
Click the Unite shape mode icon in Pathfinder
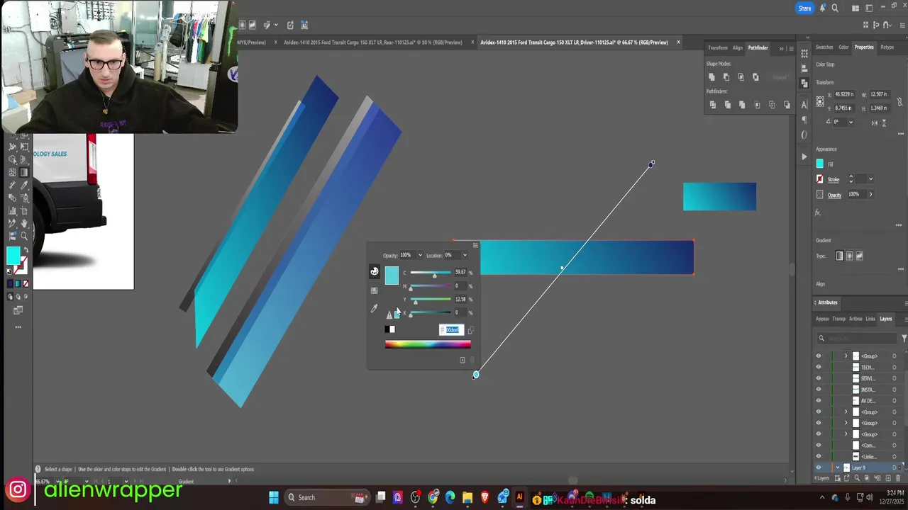[712, 76]
